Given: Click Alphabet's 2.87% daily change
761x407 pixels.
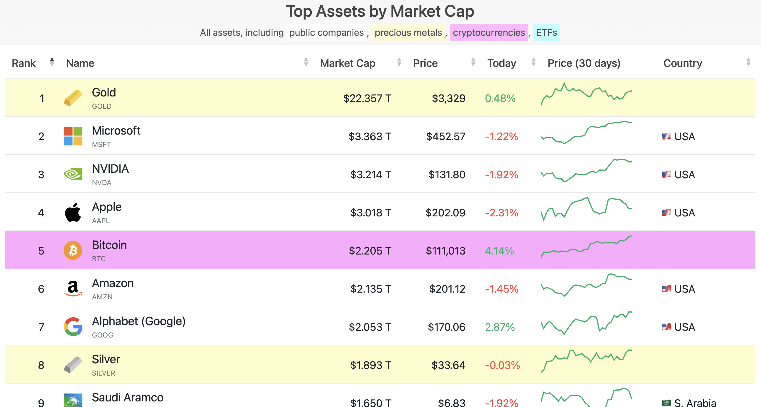Looking at the screenshot, I should [x=500, y=327].
